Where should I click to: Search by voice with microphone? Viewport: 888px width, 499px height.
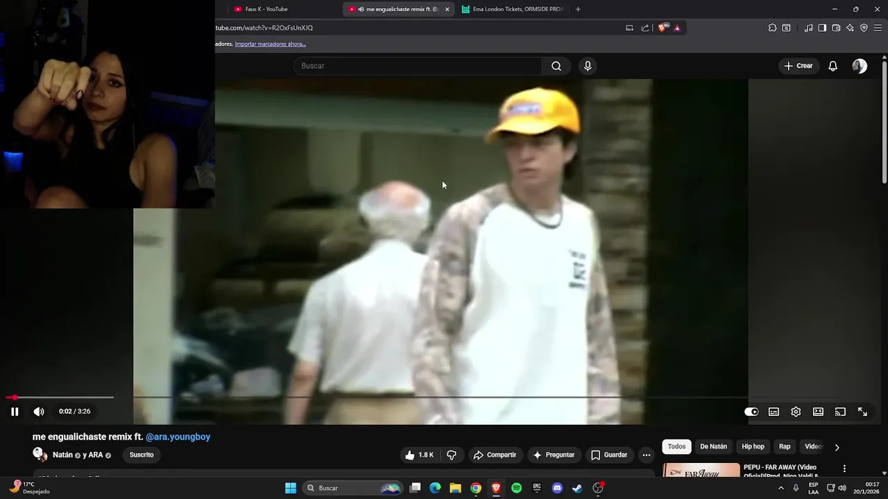(588, 66)
